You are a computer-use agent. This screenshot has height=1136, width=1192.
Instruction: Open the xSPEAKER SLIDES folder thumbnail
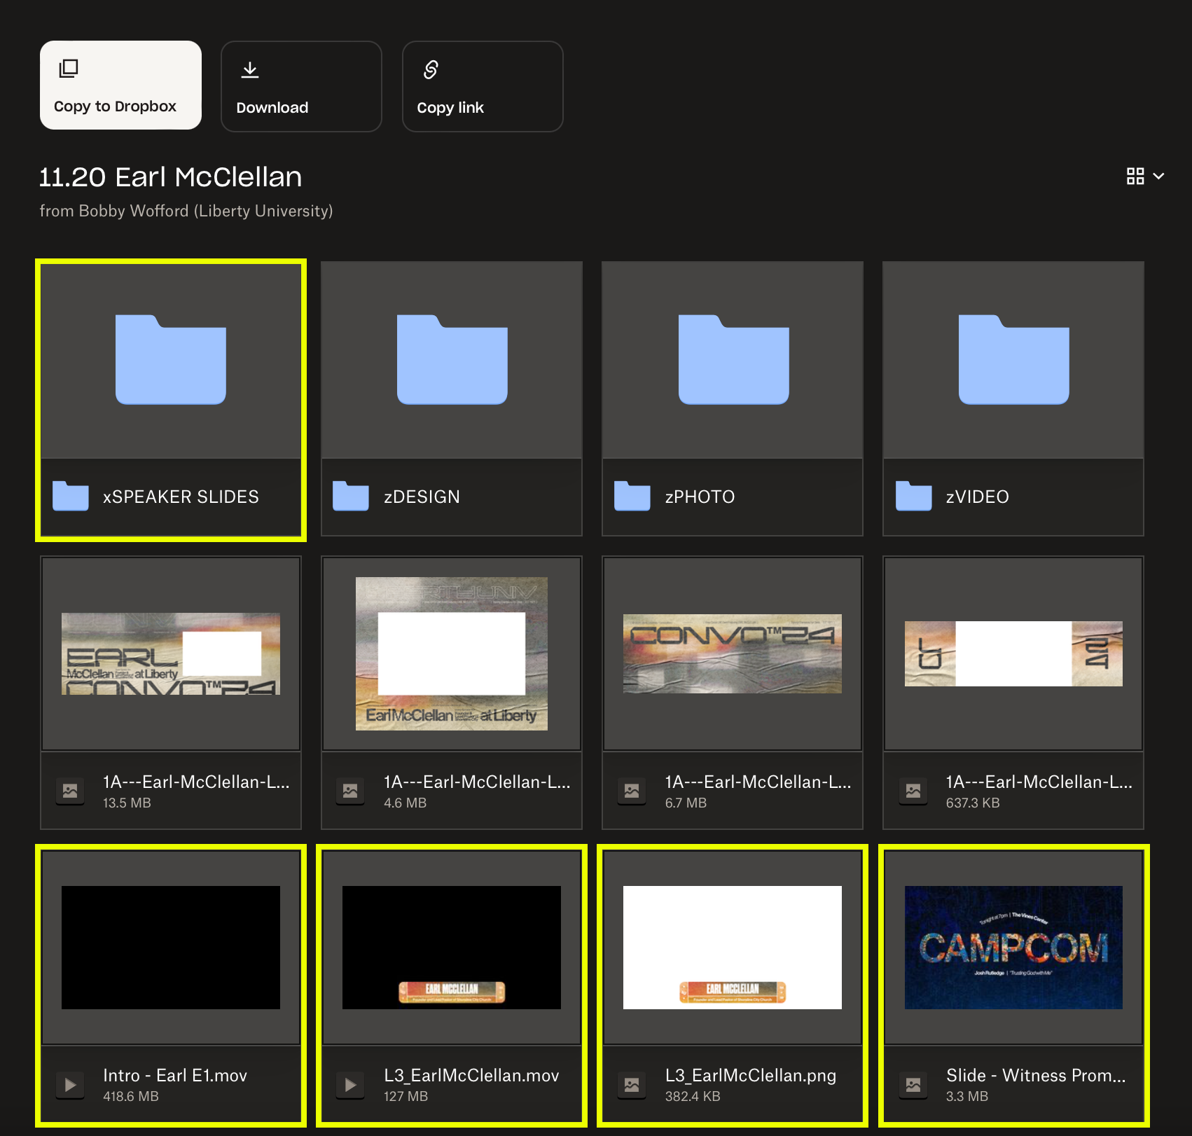(171, 360)
